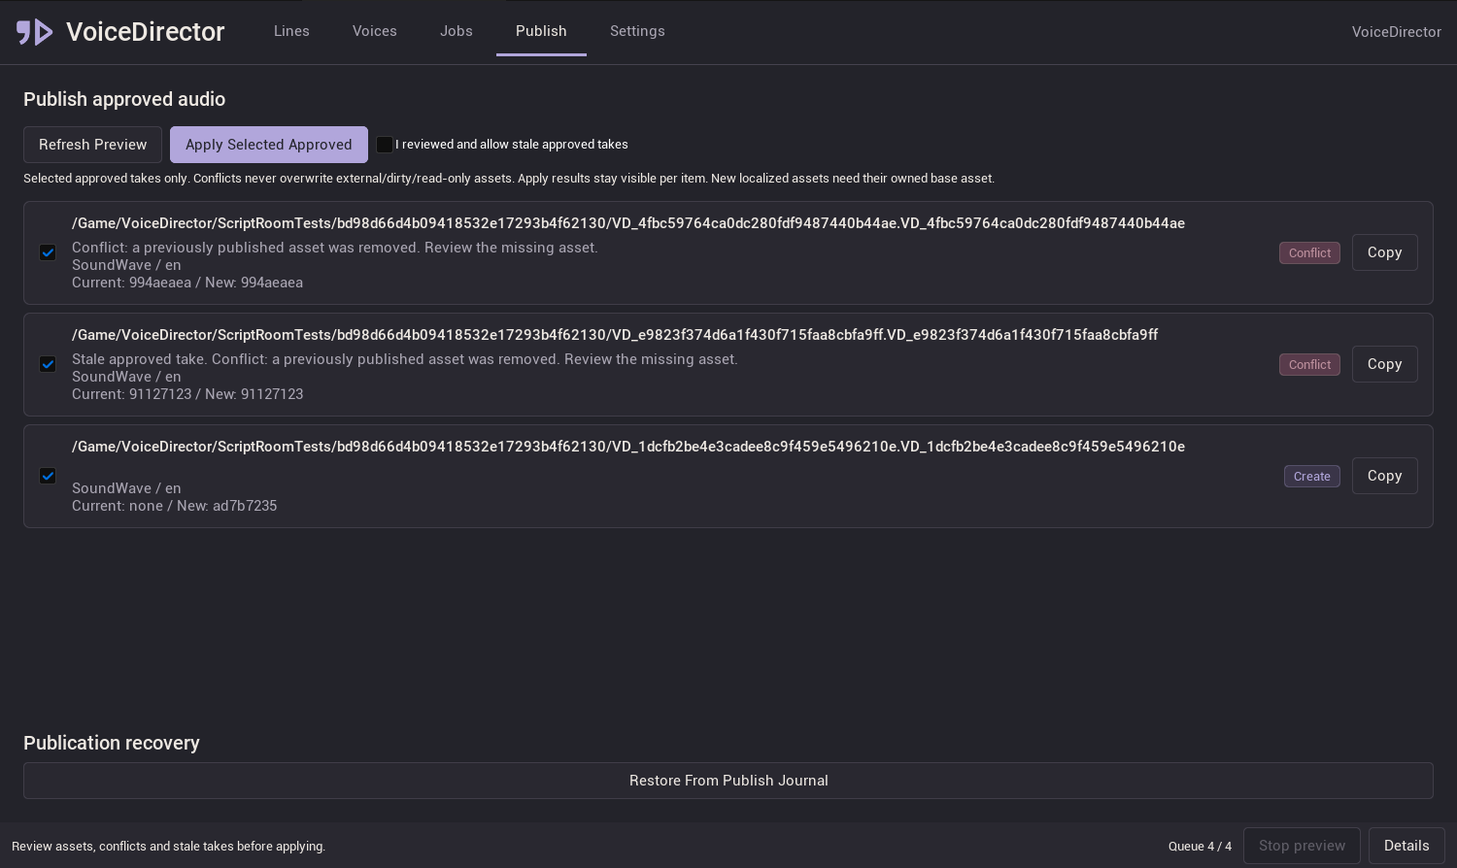Apply Selected Approved takes
The image size is (1457, 868).
click(269, 145)
